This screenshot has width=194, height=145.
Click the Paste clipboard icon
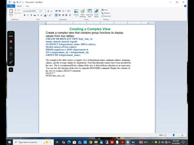pos(11,11)
